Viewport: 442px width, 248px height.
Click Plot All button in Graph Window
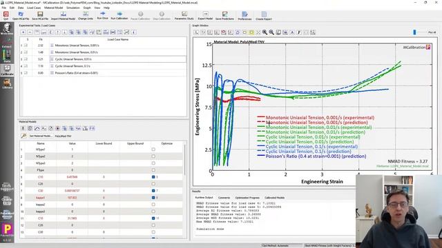432,32
